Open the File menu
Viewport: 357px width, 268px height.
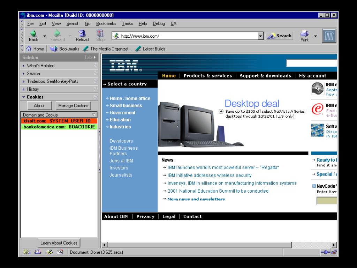[x=30, y=23]
